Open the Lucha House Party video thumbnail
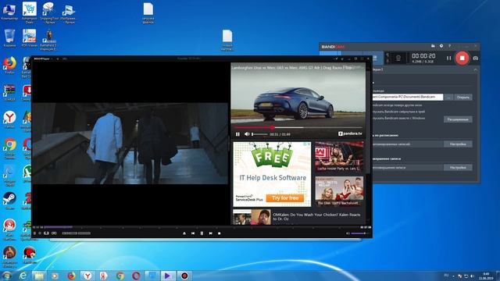The image size is (500, 281). [339, 156]
